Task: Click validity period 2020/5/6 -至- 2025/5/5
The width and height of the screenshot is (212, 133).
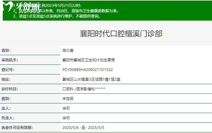Action: [83, 128]
